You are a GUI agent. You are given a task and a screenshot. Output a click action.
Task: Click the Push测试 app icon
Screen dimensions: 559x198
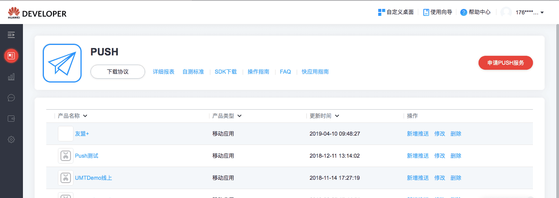66,156
